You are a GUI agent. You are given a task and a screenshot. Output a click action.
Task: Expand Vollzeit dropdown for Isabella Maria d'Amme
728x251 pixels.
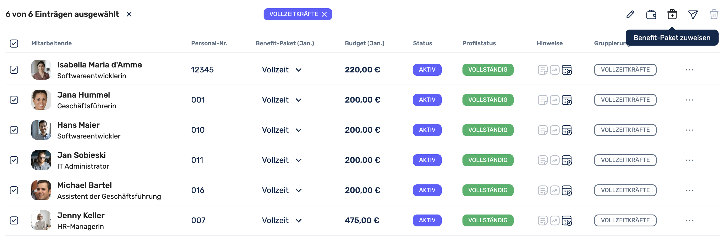pyautogui.click(x=299, y=70)
